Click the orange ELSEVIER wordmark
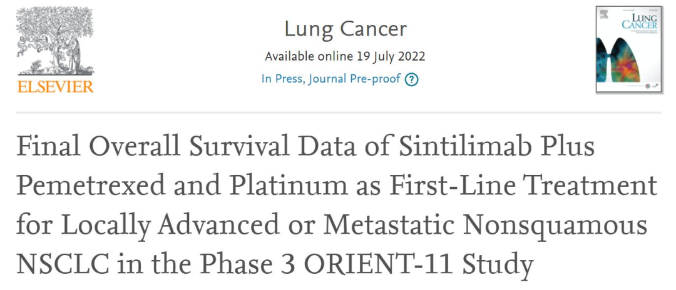 click(x=55, y=87)
